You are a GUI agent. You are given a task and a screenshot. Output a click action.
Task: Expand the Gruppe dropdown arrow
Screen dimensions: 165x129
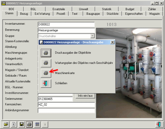click(92, 36)
